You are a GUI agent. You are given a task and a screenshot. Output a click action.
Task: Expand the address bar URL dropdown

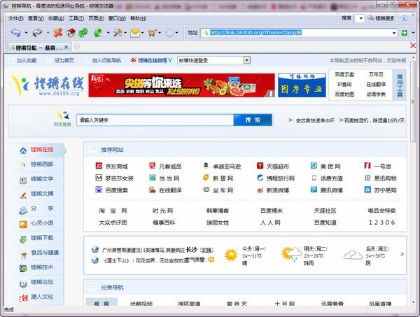(x=394, y=33)
